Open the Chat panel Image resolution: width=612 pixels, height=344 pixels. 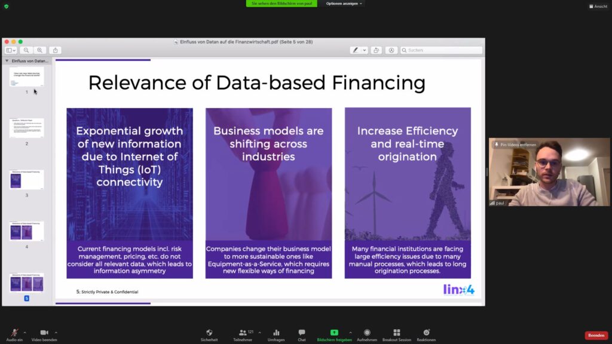click(302, 334)
